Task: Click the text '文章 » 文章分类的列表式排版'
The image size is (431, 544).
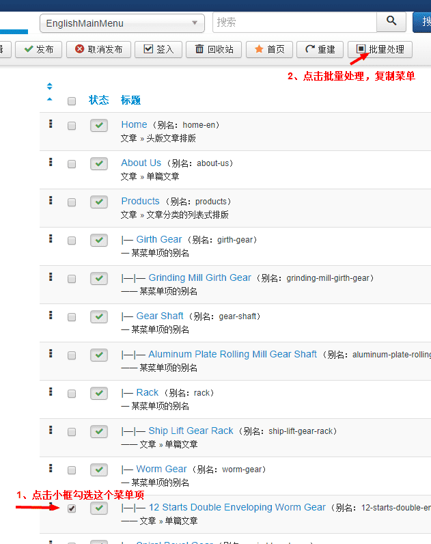Action: [175, 215]
